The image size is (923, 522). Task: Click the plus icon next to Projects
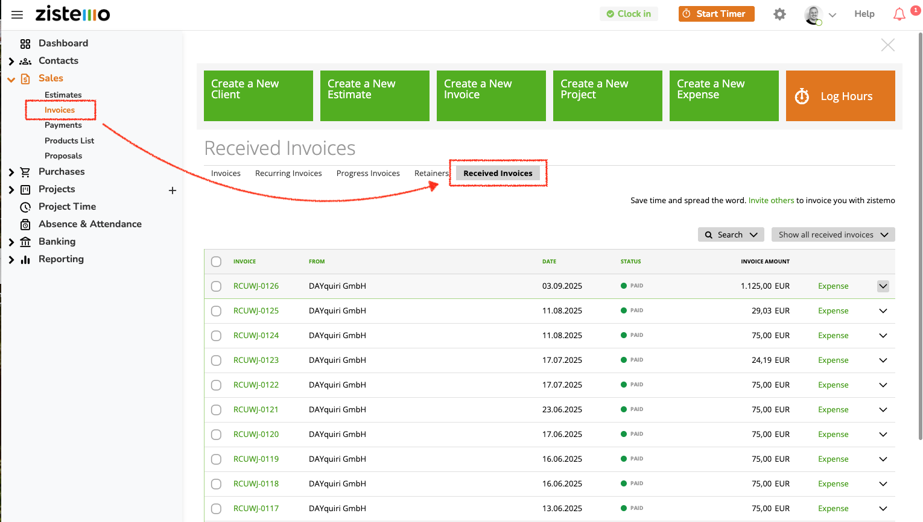point(173,190)
